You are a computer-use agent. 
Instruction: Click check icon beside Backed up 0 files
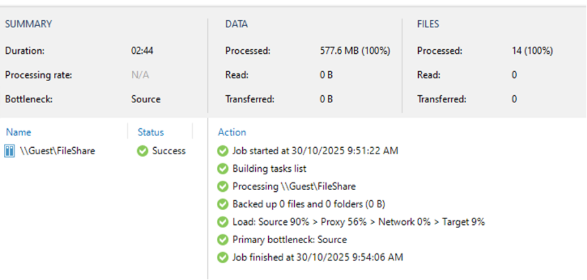tap(223, 204)
